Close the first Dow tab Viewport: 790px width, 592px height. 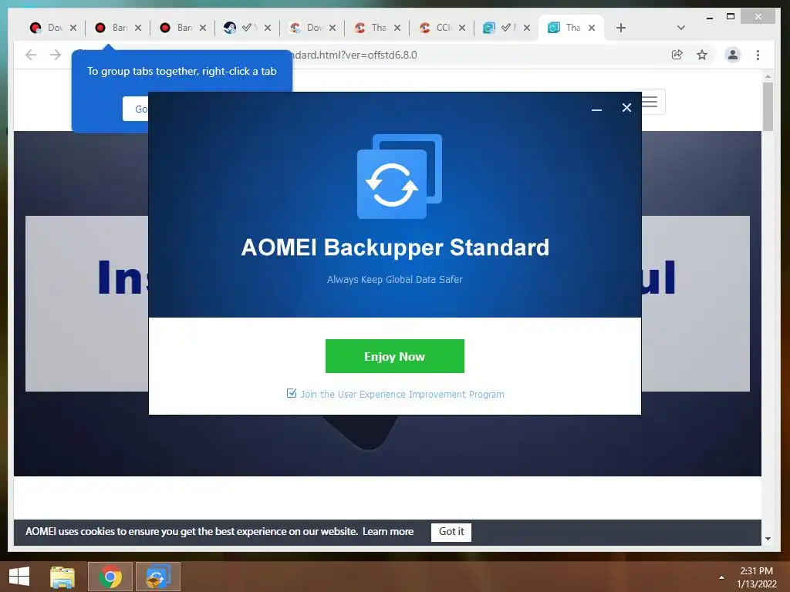[73, 28]
